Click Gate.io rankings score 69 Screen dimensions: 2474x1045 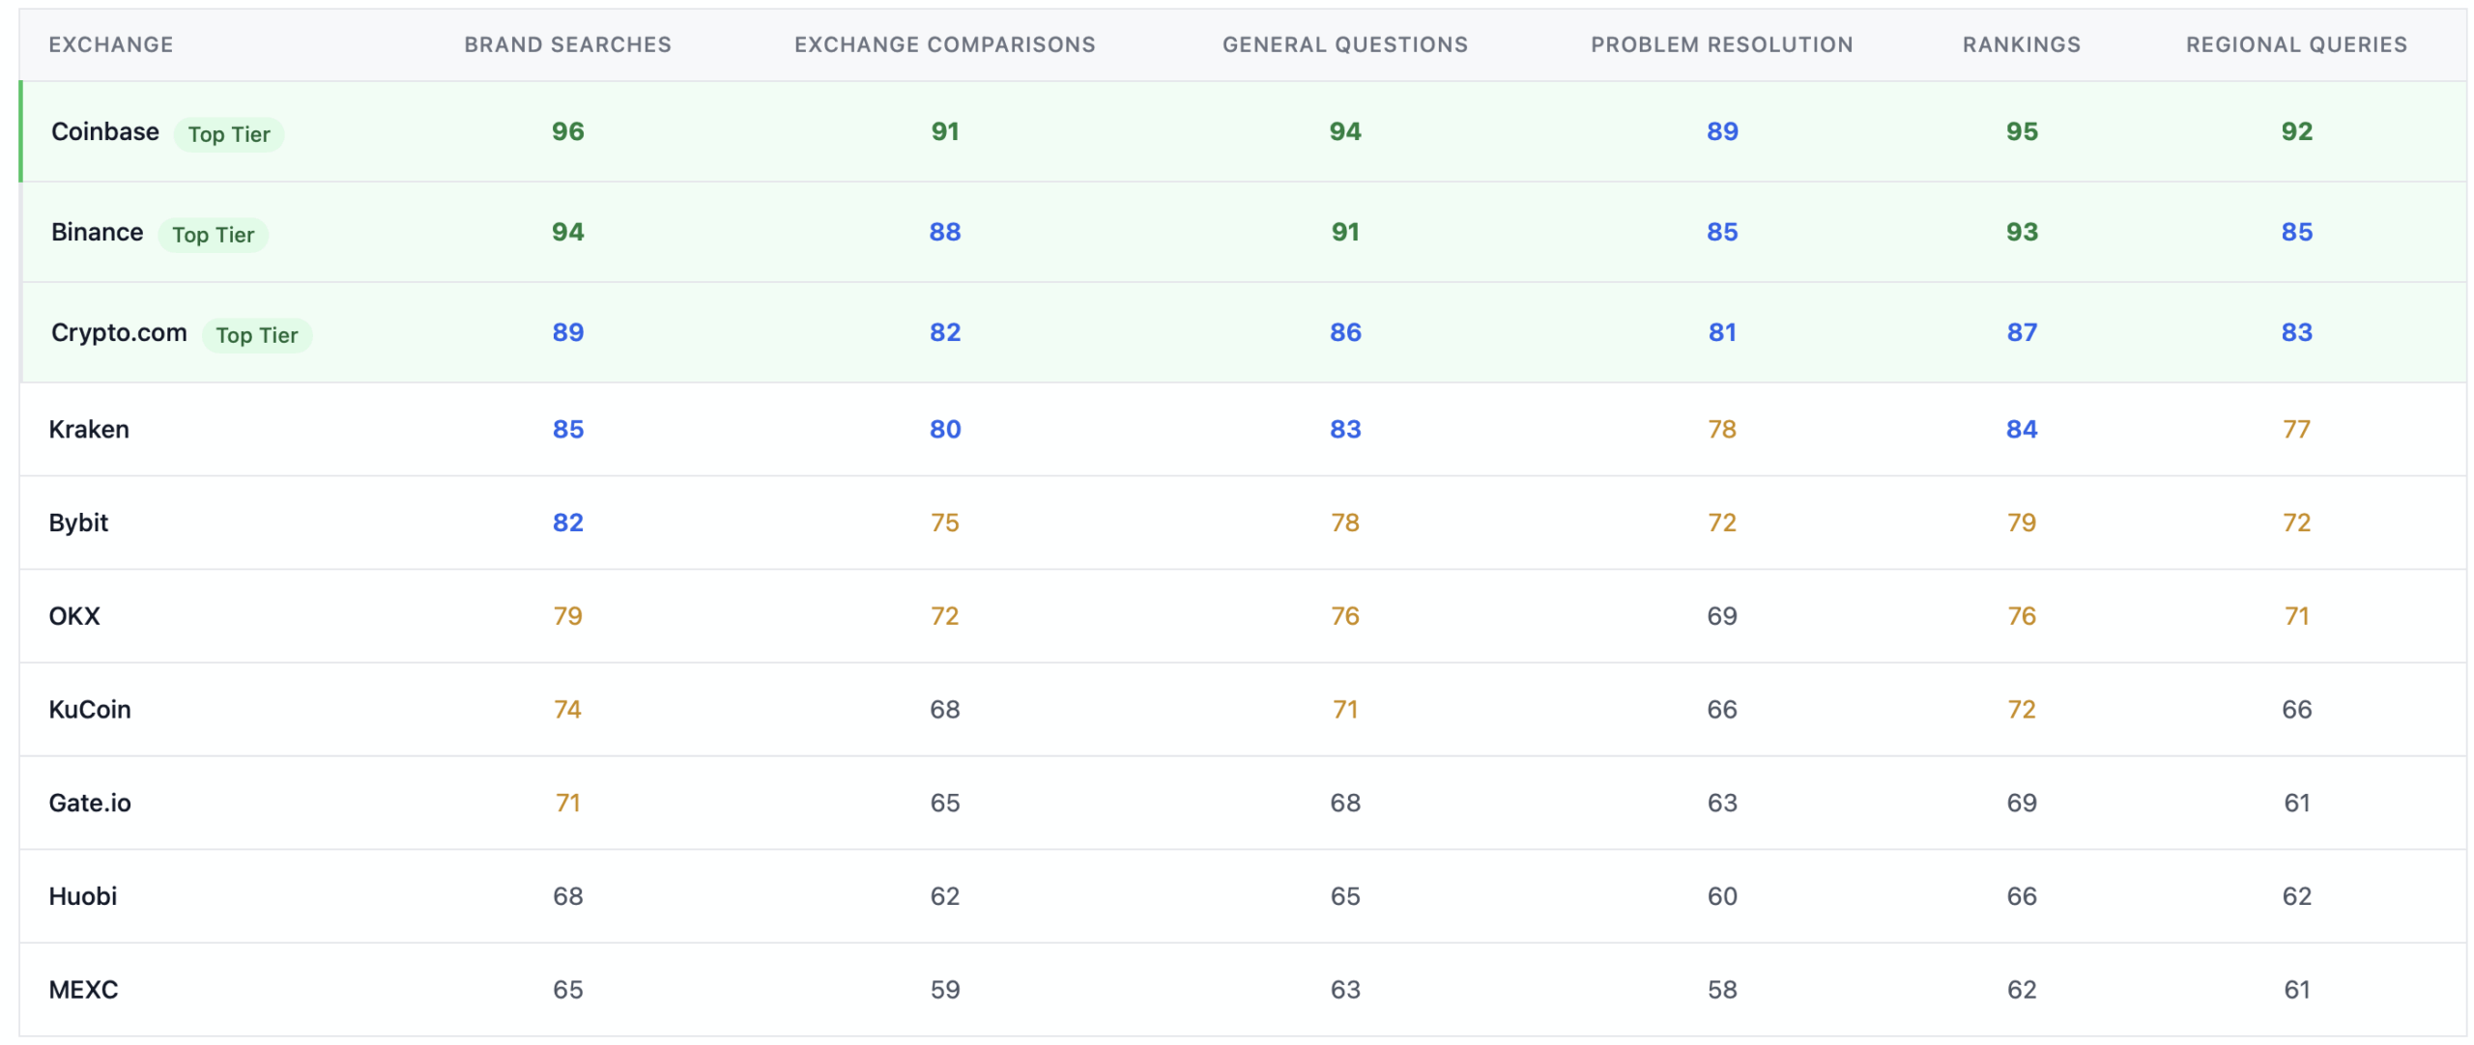[2021, 804]
